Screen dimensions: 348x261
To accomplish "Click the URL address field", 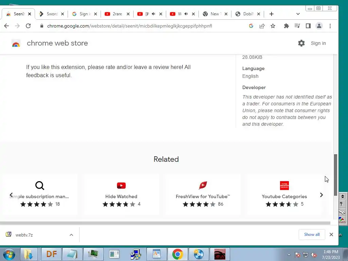I will (129, 26).
